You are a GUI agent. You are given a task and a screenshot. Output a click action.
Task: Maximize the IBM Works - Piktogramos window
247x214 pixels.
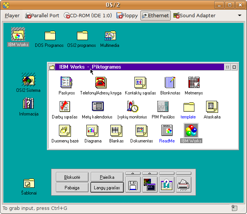click(x=234, y=67)
